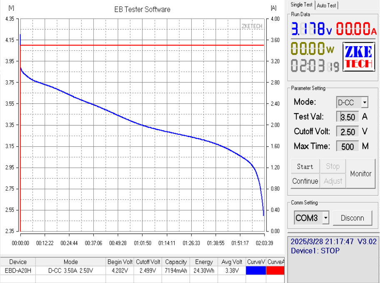This screenshot has height=283, width=380.
Task: Click the Monitor button
Action: (x=360, y=174)
